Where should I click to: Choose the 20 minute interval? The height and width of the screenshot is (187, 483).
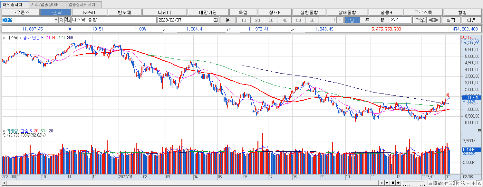click(x=257, y=20)
